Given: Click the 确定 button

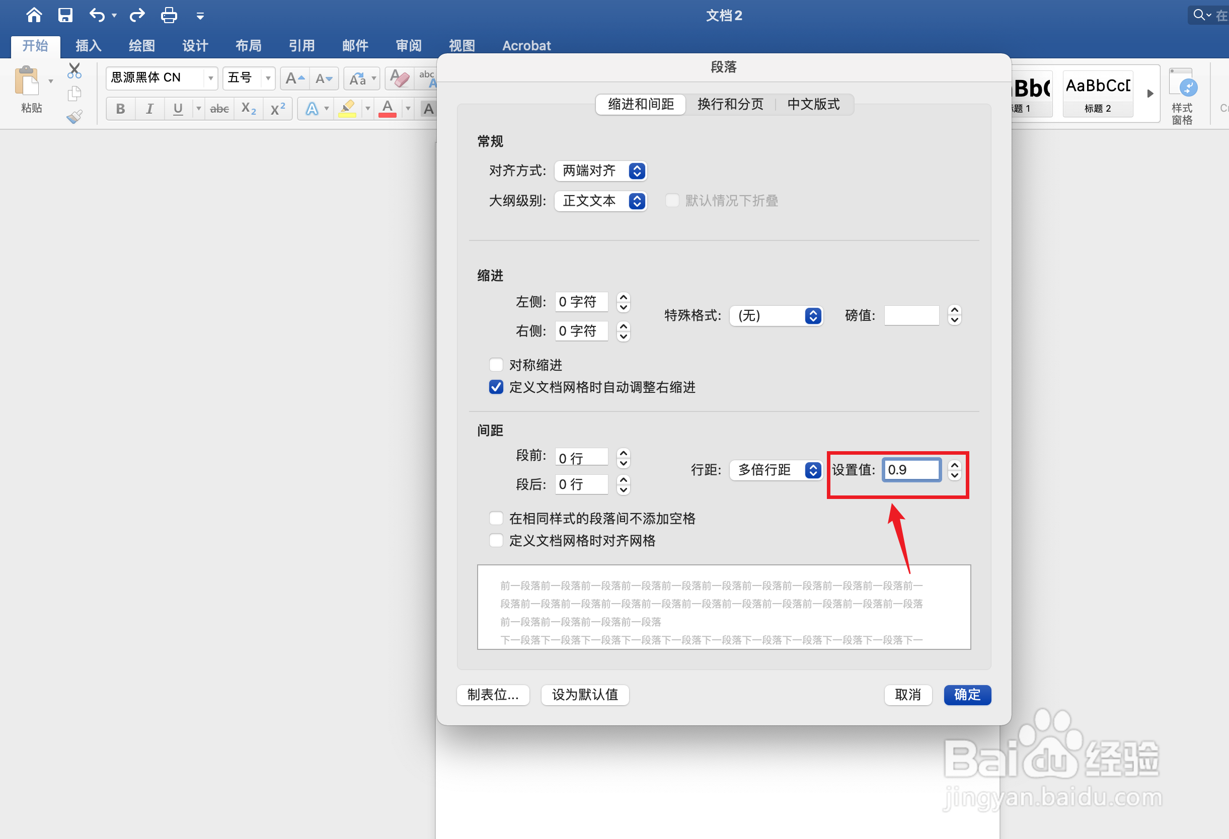Looking at the screenshot, I should click(x=967, y=694).
